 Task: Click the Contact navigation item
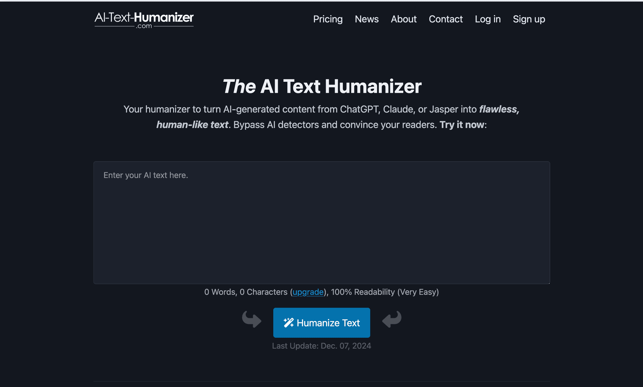pyautogui.click(x=445, y=19)
